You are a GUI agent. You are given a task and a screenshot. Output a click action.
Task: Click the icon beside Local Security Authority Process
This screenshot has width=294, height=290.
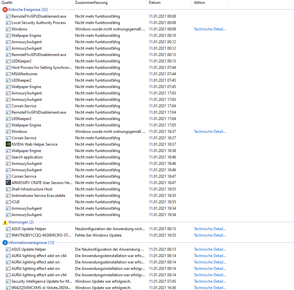8,23
